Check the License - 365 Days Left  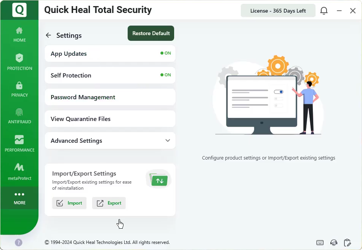coord(278,10)
